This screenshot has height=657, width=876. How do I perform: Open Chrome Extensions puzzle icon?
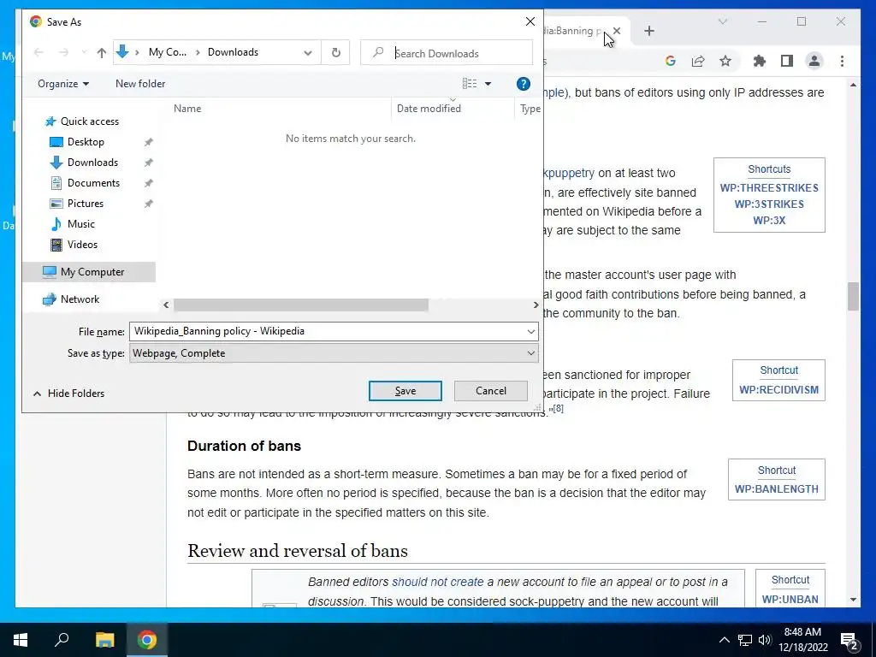click(x=760, y=62)
